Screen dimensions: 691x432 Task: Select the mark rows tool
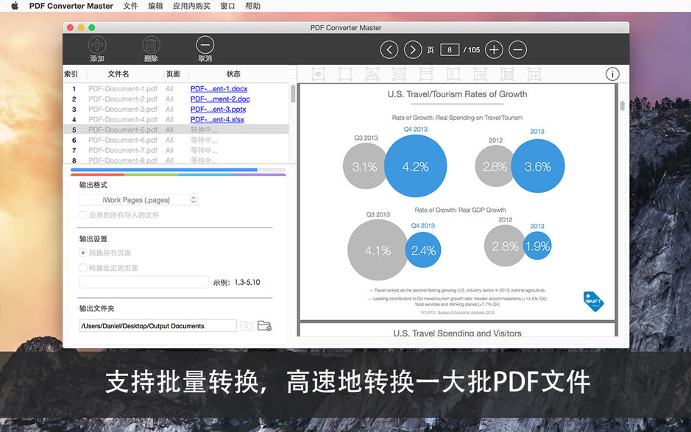pos(426,74)
